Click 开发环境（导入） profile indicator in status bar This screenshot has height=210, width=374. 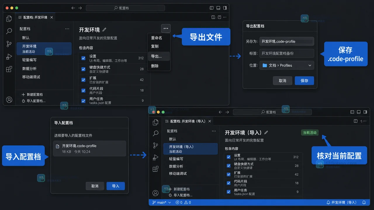point(342,202)
